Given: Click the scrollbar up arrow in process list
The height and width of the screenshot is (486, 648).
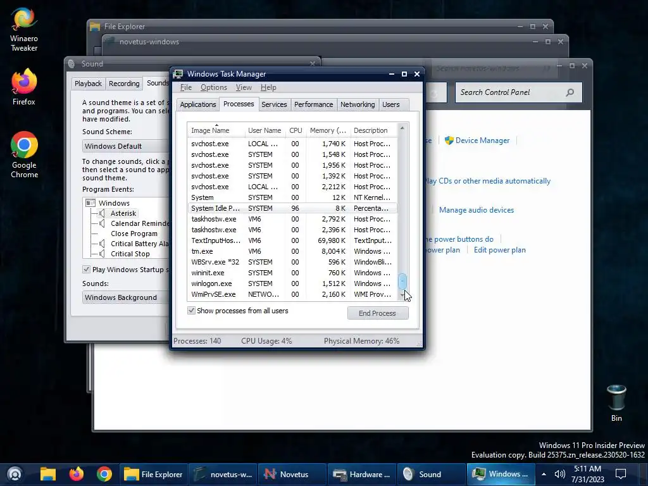Looking at the screenshot, I should pos(402,128).
